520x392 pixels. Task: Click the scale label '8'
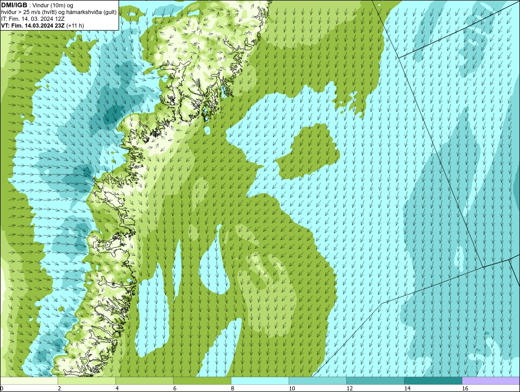pyautogui.click(x=232, y=388)
